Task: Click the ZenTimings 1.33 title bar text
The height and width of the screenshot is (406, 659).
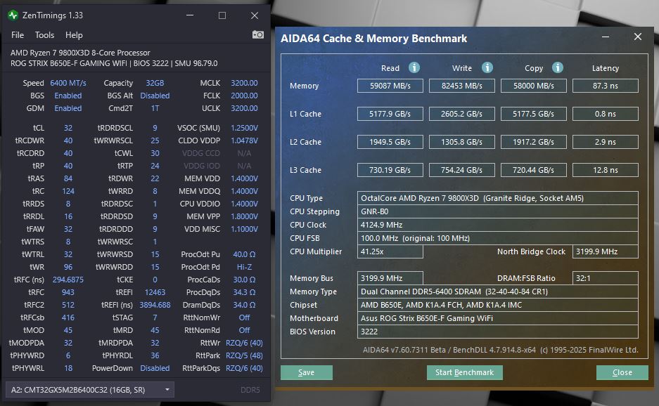Action: 53,15
